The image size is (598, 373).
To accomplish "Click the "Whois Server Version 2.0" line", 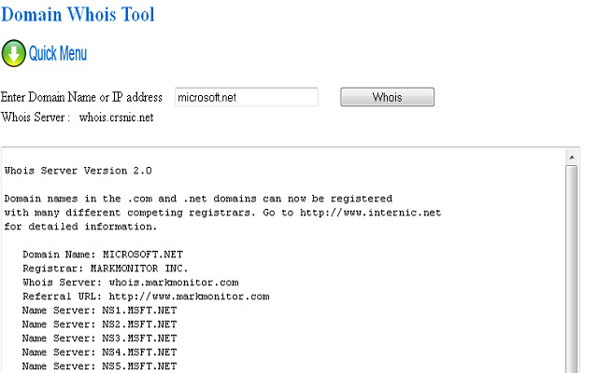I will tap(78, 171).
